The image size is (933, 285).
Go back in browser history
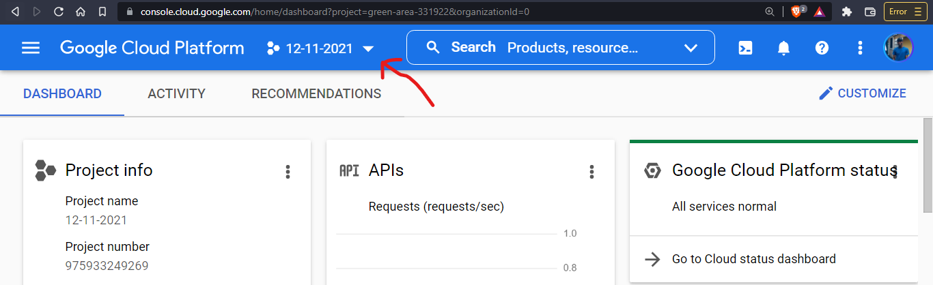click(16, 12)
